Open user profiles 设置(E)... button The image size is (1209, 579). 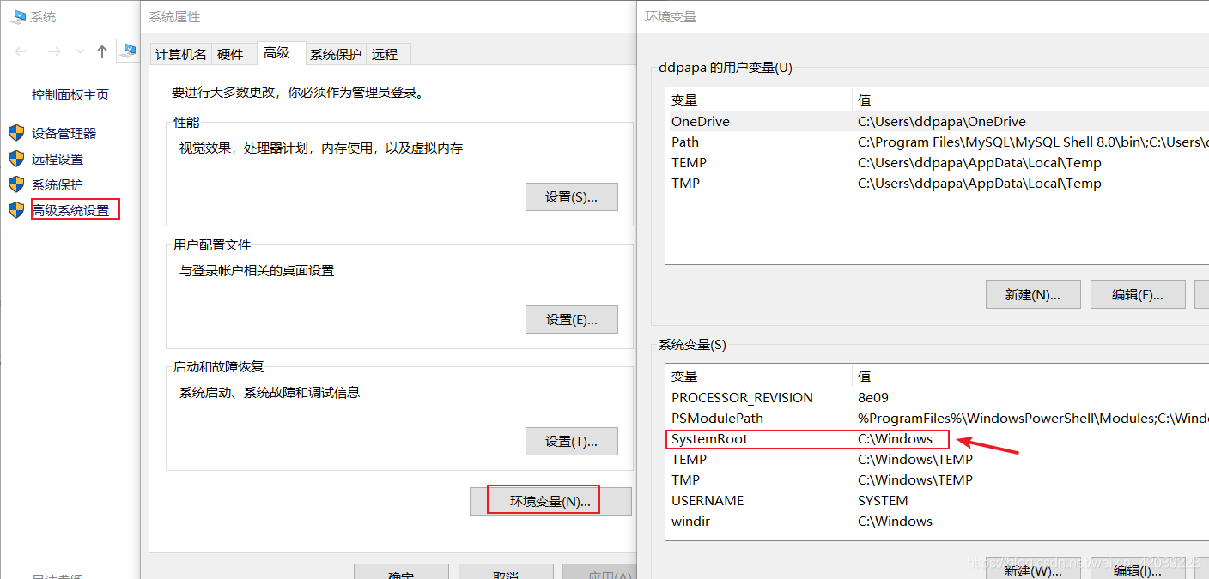click(571, 319)
